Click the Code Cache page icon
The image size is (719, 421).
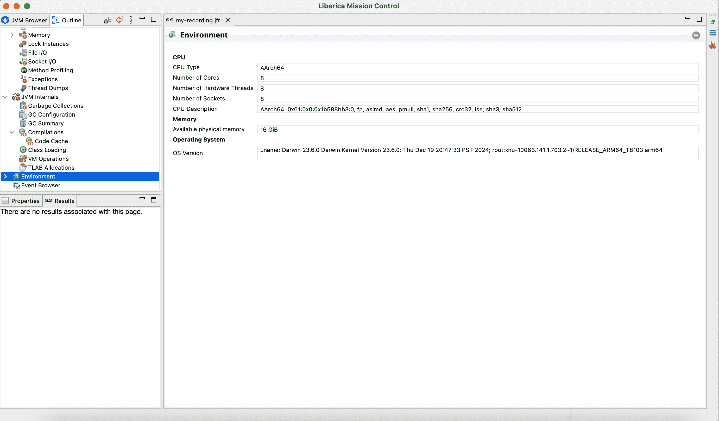(30, 141)
